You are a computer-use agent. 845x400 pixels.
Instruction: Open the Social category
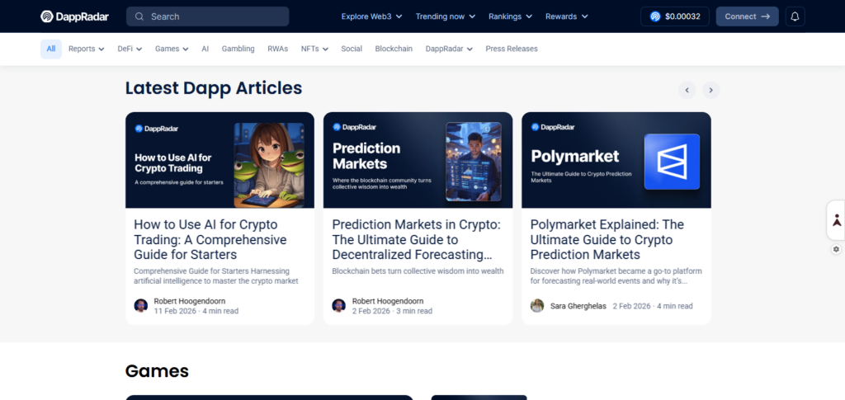[352, 49]
